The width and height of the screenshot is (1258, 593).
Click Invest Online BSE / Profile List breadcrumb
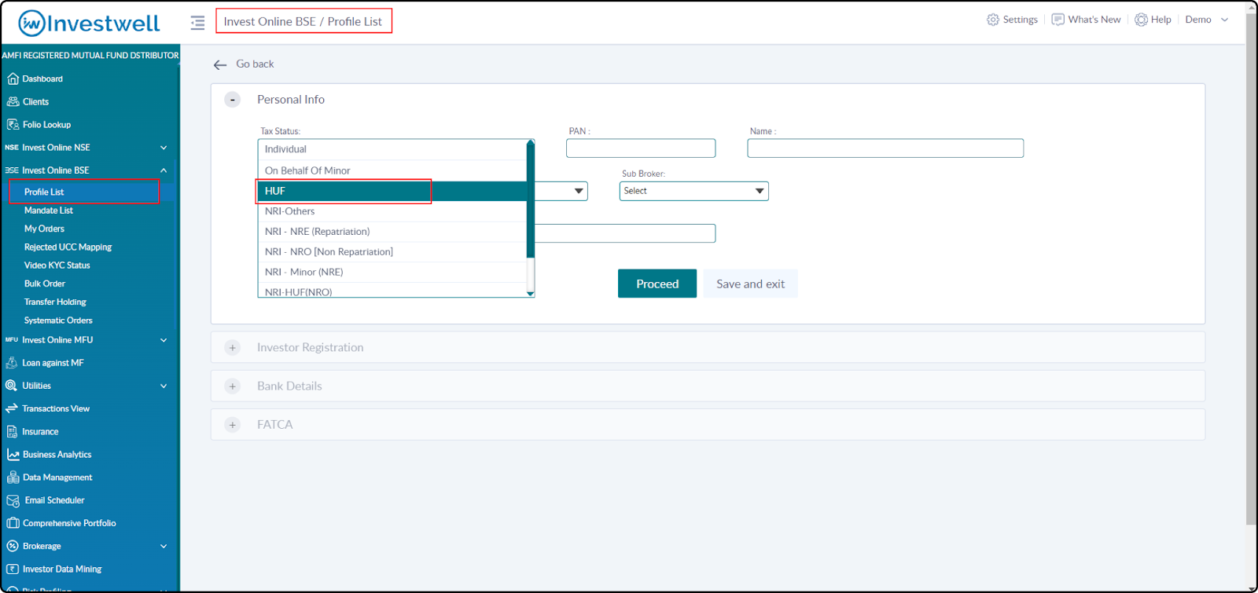point(303,21)
